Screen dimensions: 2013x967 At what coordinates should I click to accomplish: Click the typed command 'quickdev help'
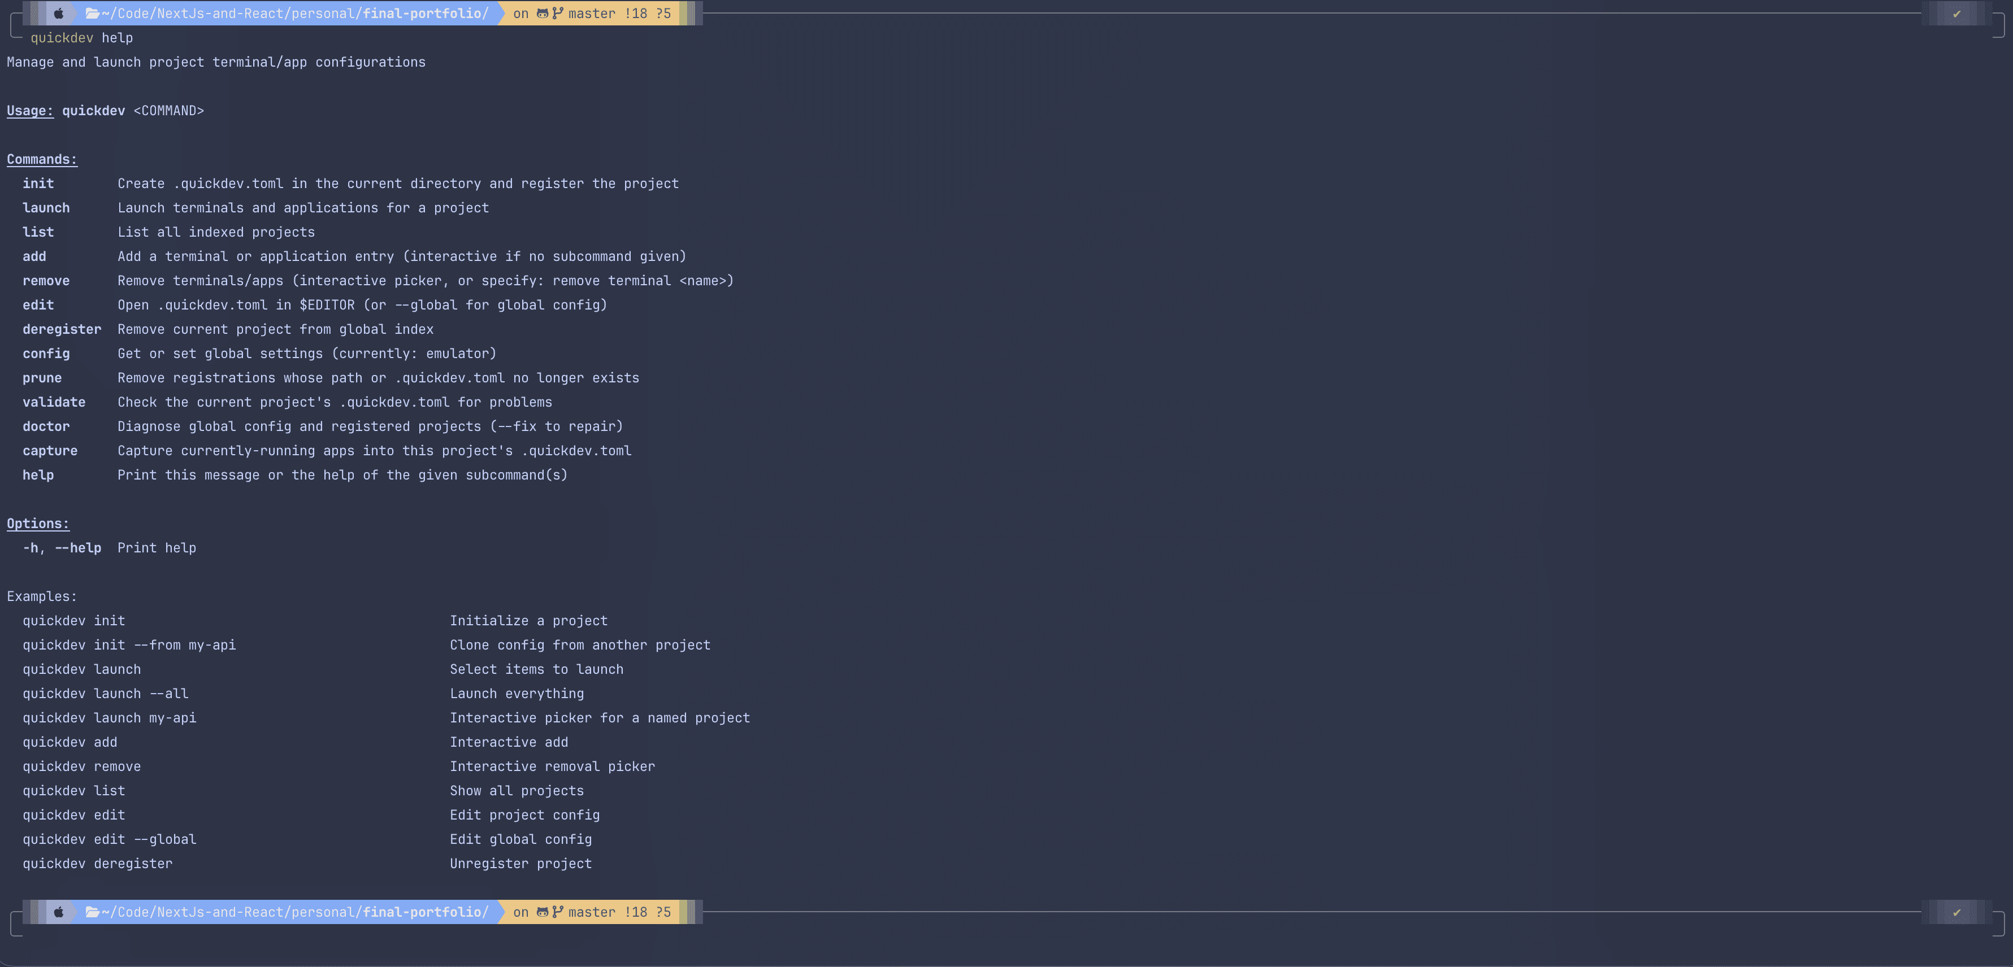[x=81, y=37]
